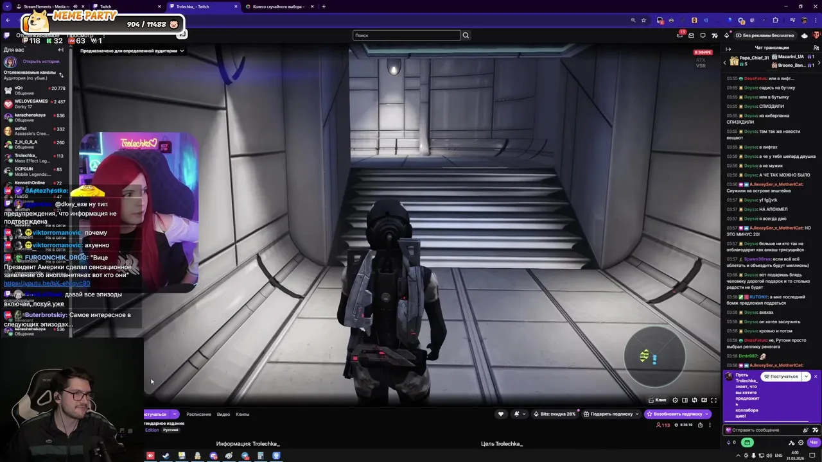Open DCPGUN channel in sidebar
Screen dimensions: 822x462
[x=35, y=171]
